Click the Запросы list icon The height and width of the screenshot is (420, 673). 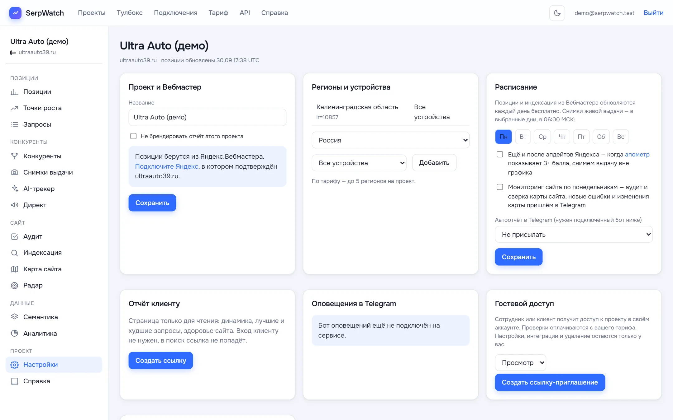click(14, 124)
